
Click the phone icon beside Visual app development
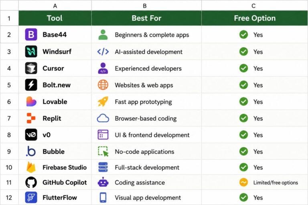pyautogui.click(x=103, y=197)
